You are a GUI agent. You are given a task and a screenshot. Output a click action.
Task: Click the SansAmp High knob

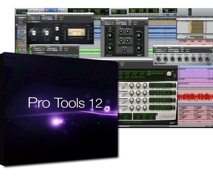tap(201, 59)
